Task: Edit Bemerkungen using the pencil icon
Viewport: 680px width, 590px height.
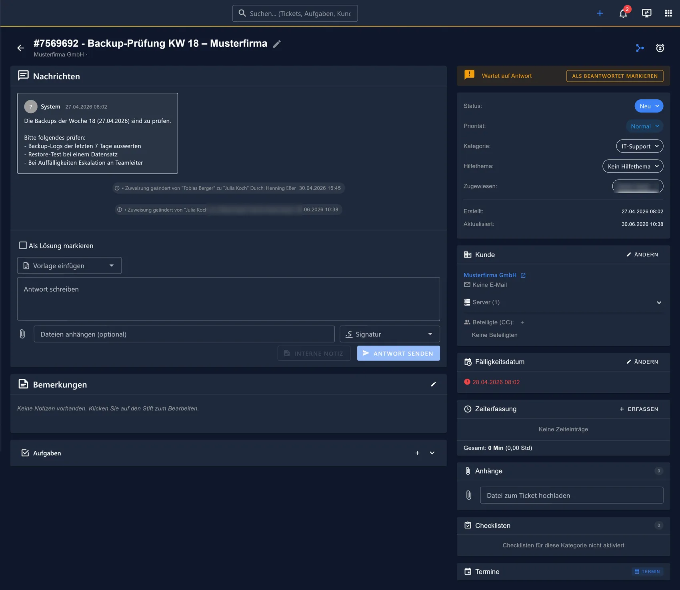Action: [x=433, y=384]
